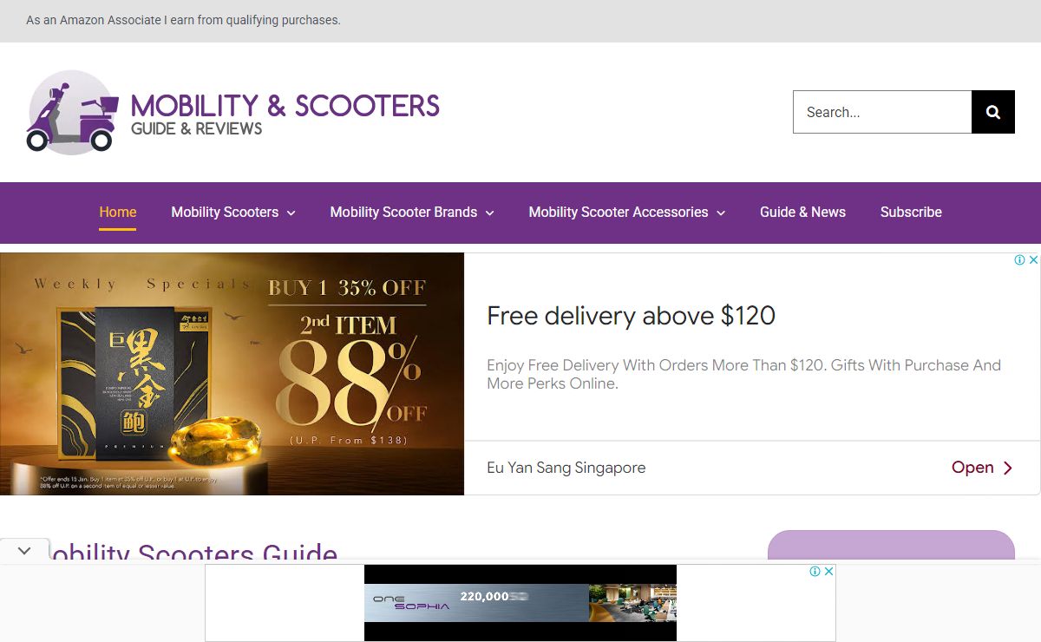Viewport: 1041px width, 642px height.
Task: Click the Amazon Associate disclaimer text
Action: click(x=183, y=20)
